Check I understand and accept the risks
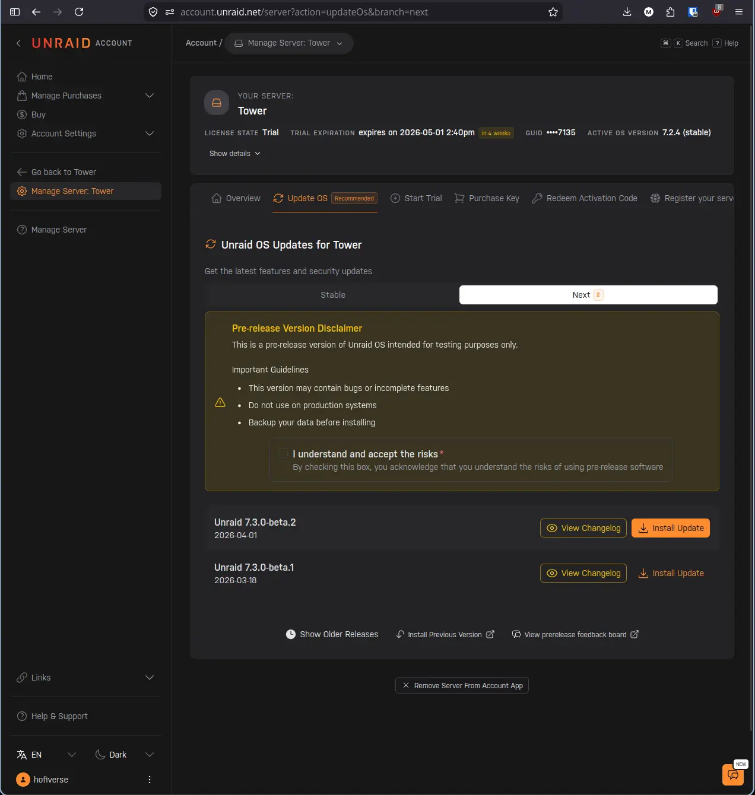 pyautogui.click(x=283, y=453)
